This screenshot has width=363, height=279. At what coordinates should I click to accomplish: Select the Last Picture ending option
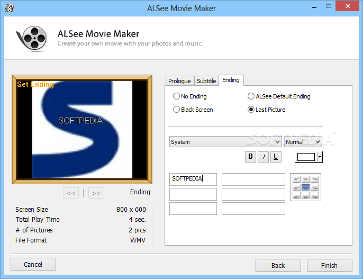267,109
